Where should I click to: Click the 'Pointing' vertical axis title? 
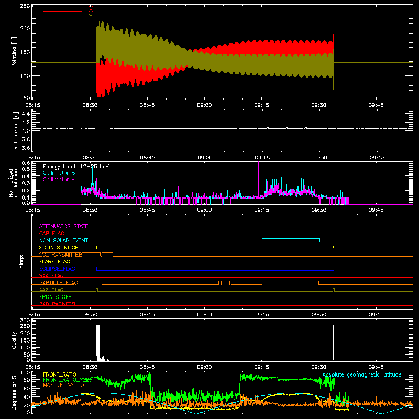[x=14, y=52]
